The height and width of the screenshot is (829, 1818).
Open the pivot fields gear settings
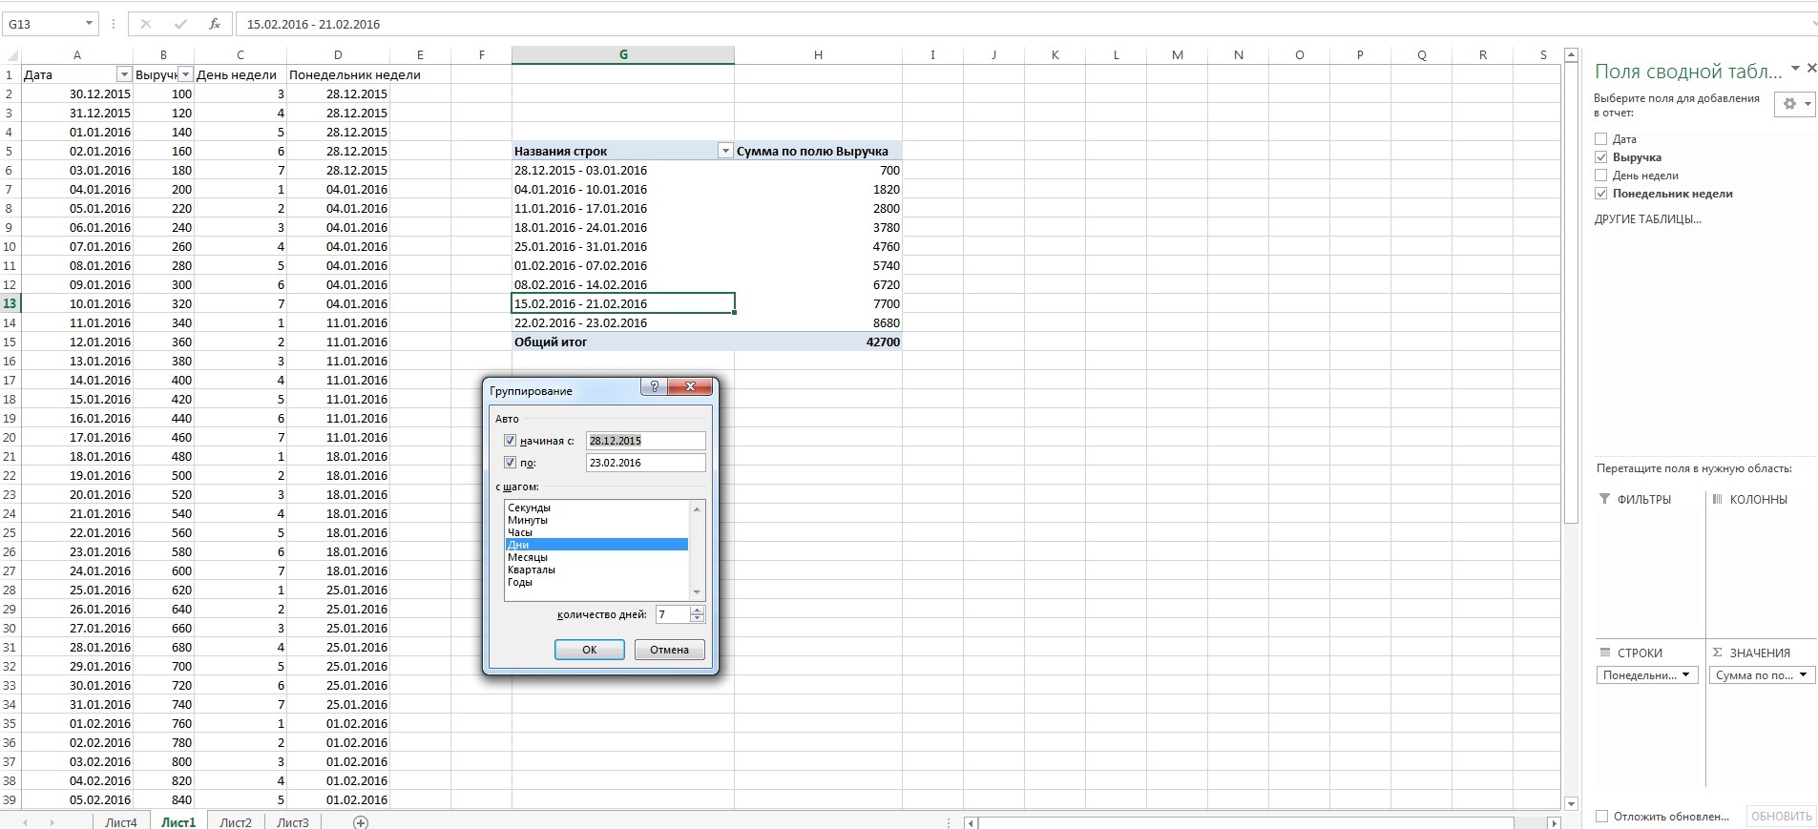pyautogui.click(x=1794, y=104)
